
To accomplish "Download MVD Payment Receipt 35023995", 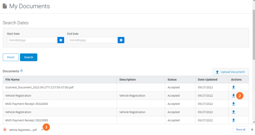I will (233, 120).
